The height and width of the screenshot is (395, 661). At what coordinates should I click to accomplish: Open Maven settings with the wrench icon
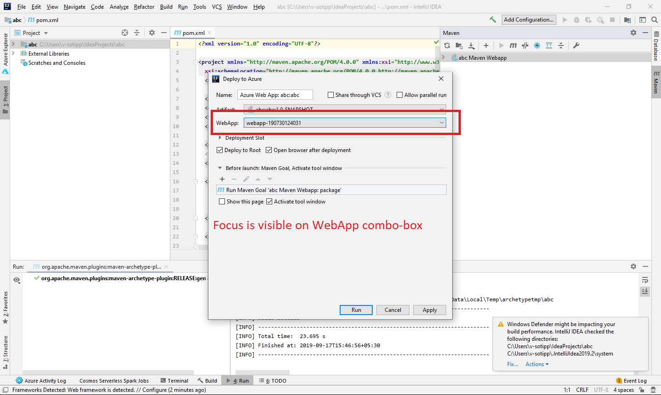(x=576, y=45)
